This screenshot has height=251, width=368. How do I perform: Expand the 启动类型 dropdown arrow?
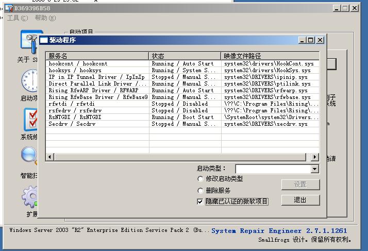[314, 169]
